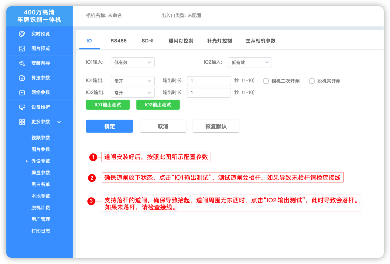Collapse the 更多参数 menu chevron

59,122
